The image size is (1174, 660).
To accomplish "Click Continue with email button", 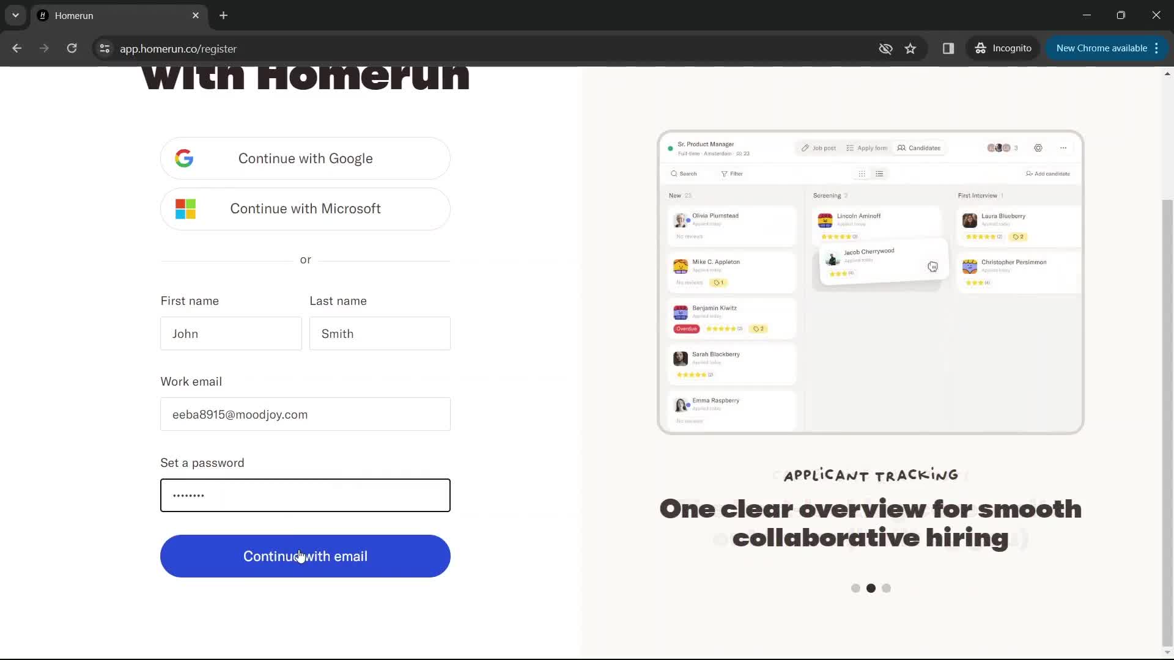I will point(305,556).
